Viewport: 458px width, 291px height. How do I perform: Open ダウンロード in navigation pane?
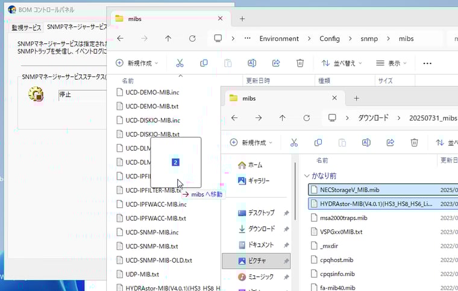[257, 228]
